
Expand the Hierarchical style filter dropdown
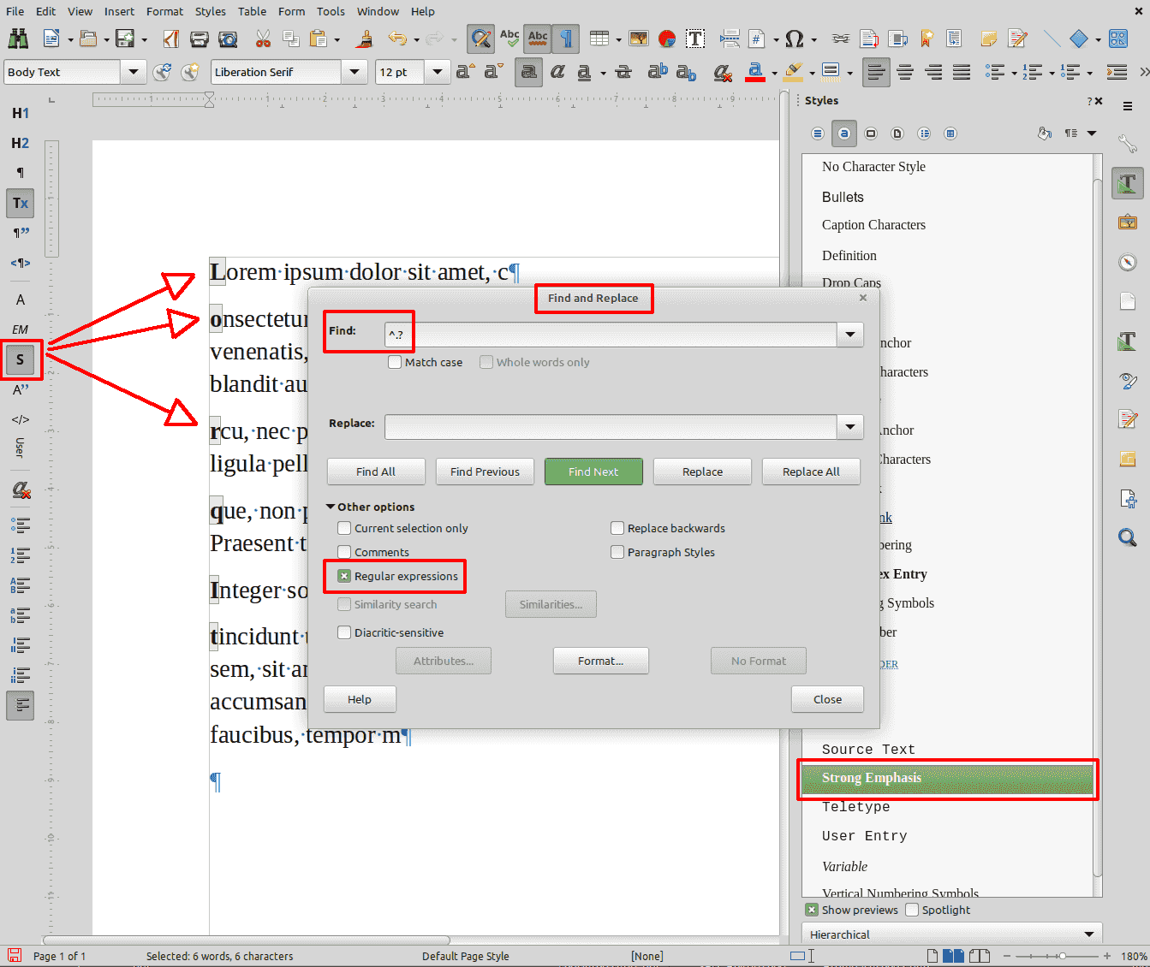pos(1089,934)
